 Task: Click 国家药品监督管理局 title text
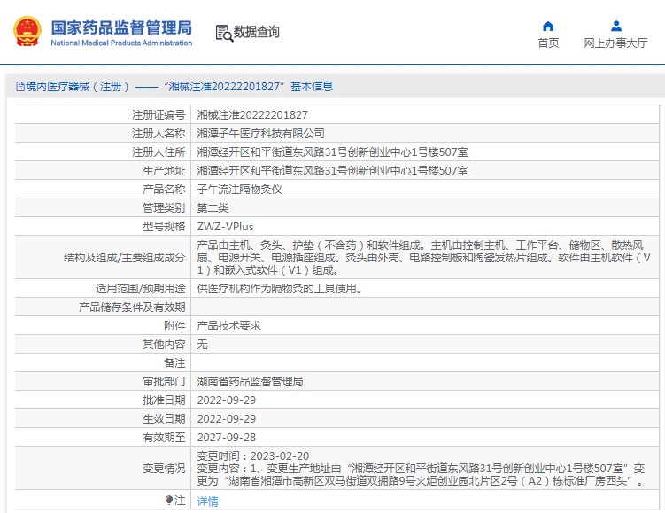pyautogui.click(x=121, y=27)
